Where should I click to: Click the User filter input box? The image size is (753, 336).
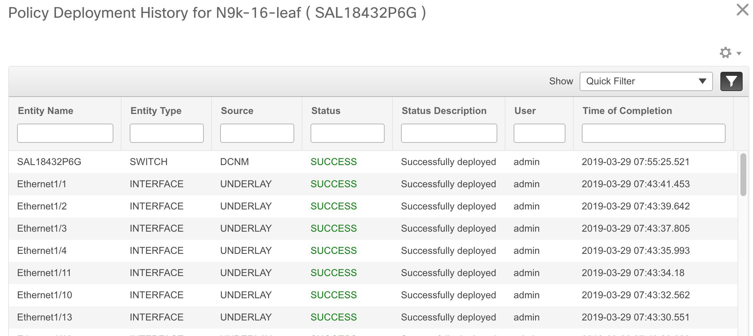pyautogui.click(x=540, y=133)
